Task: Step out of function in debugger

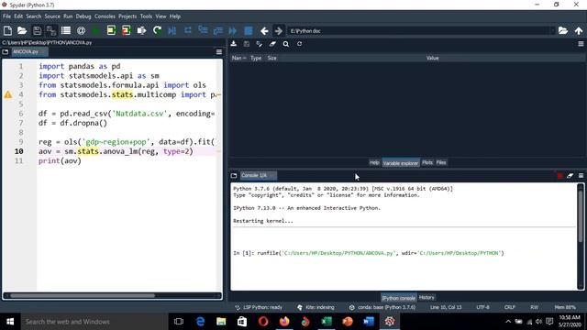Action: click(x=218, y=30)
